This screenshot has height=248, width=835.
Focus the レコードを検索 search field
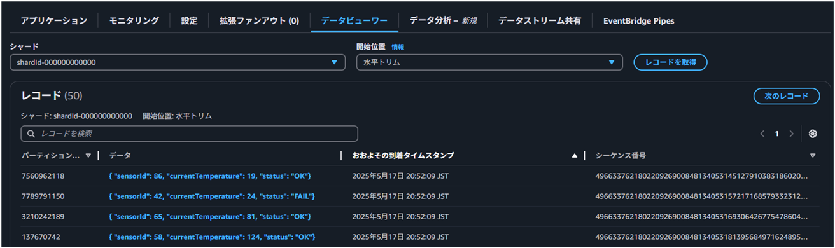pos(190,134)
